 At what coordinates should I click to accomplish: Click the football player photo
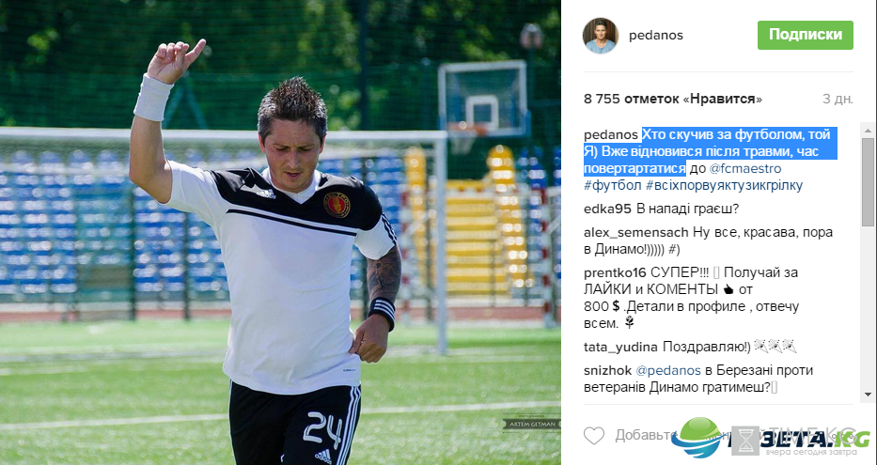(x=280, y=233)
